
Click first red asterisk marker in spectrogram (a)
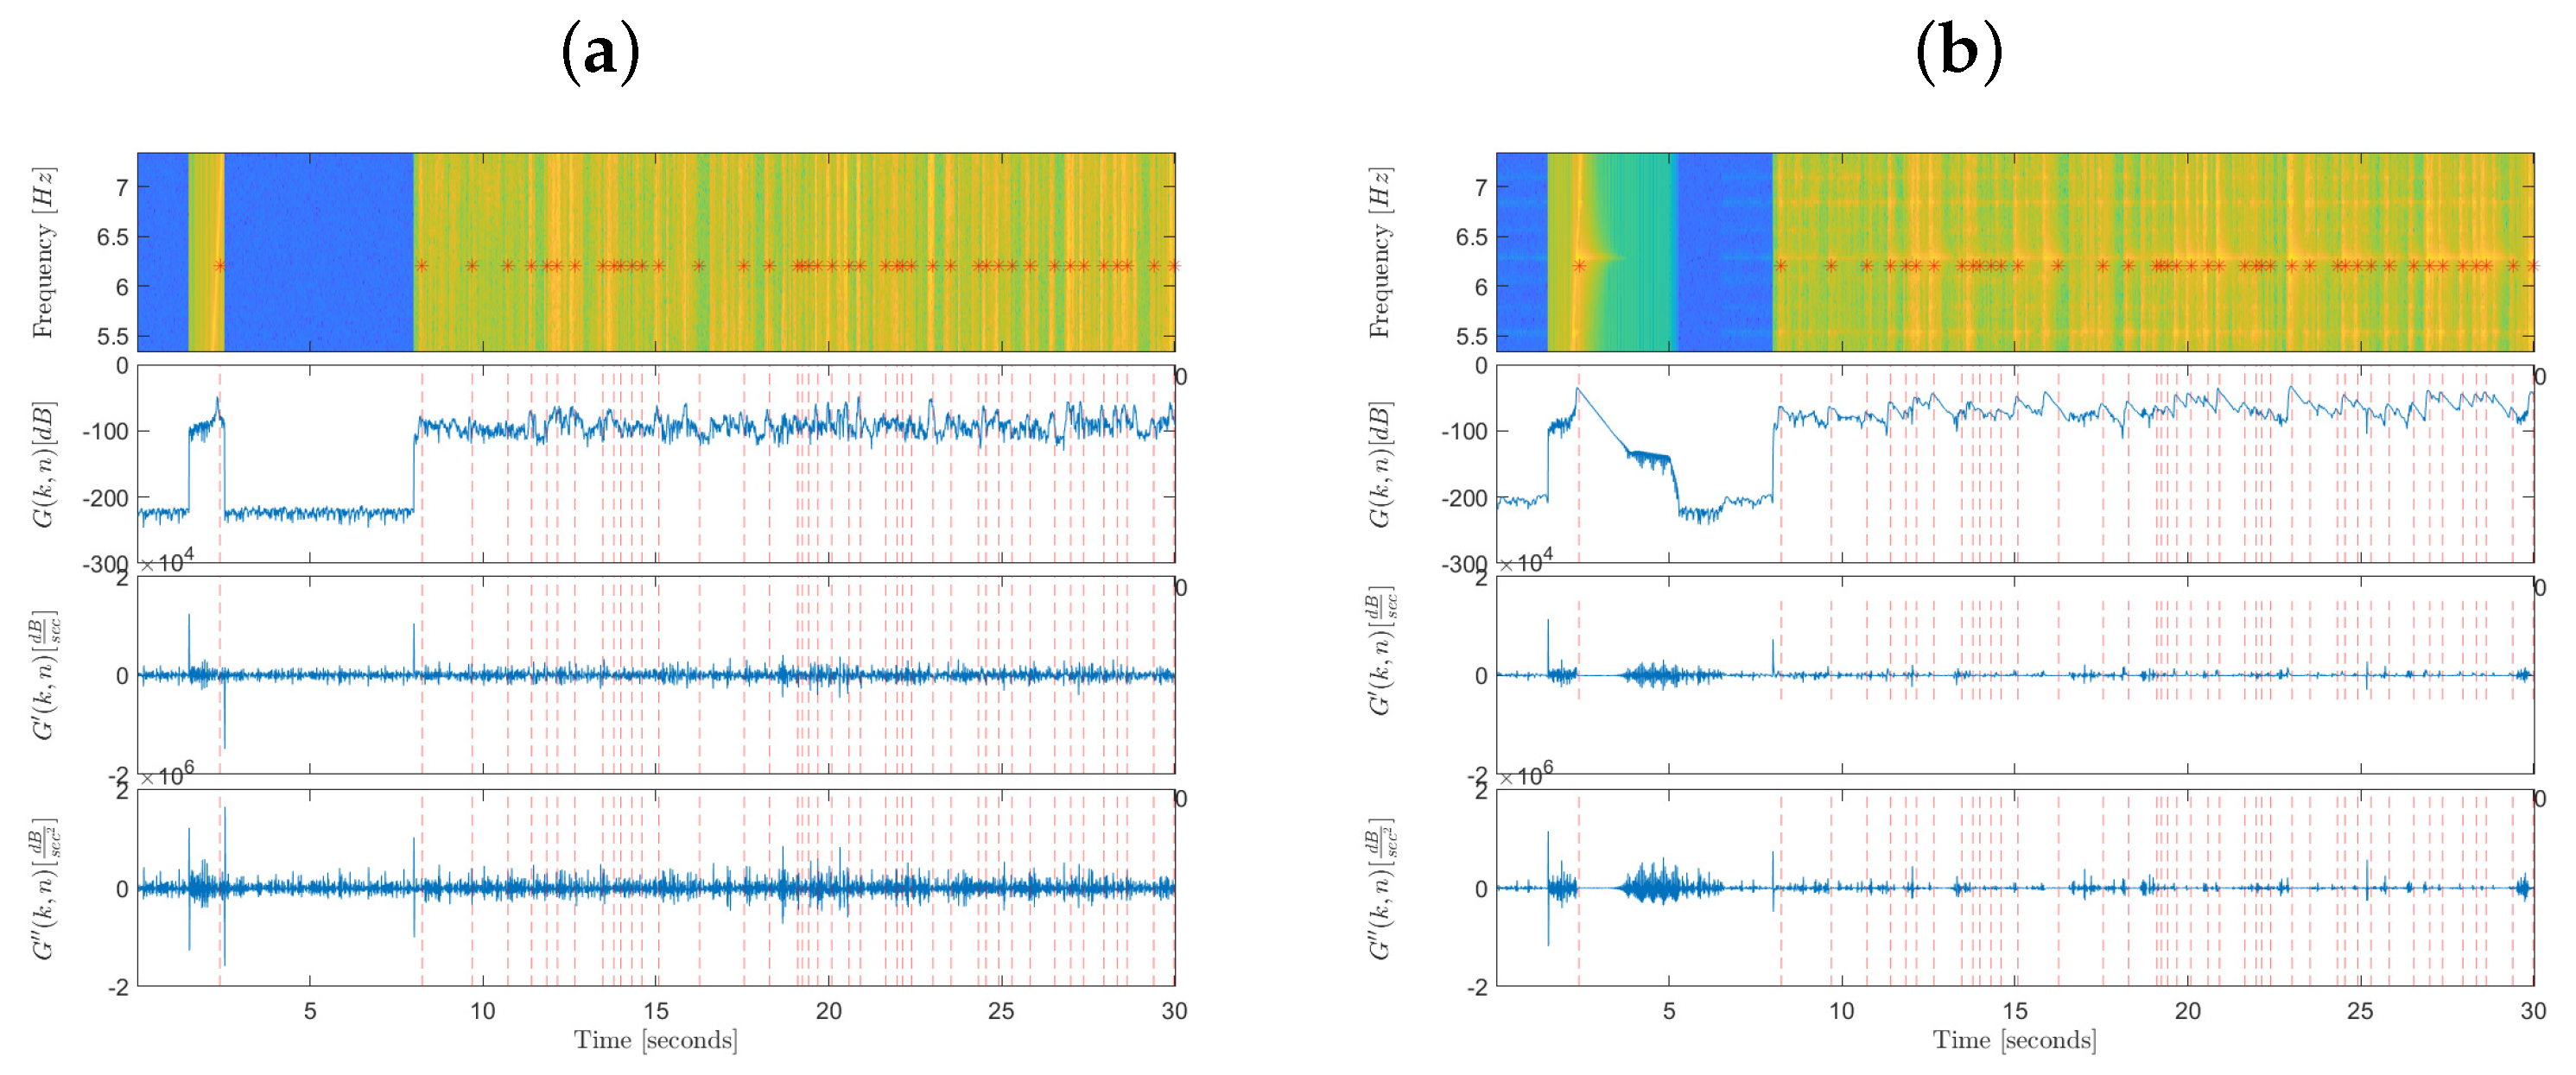point(220,266)
